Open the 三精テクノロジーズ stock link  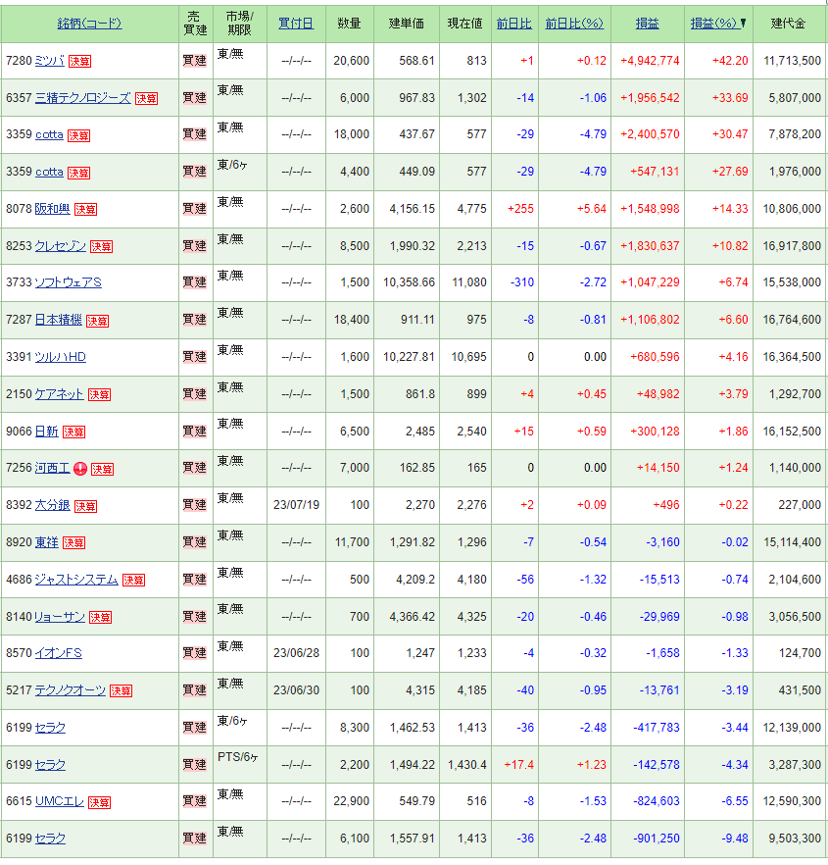[x=82, y=98]
